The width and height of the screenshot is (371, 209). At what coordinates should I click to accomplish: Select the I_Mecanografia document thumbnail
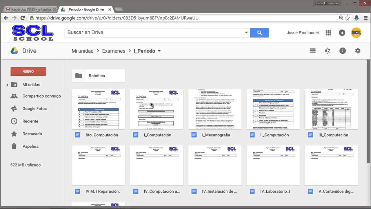tap(215, 109)
